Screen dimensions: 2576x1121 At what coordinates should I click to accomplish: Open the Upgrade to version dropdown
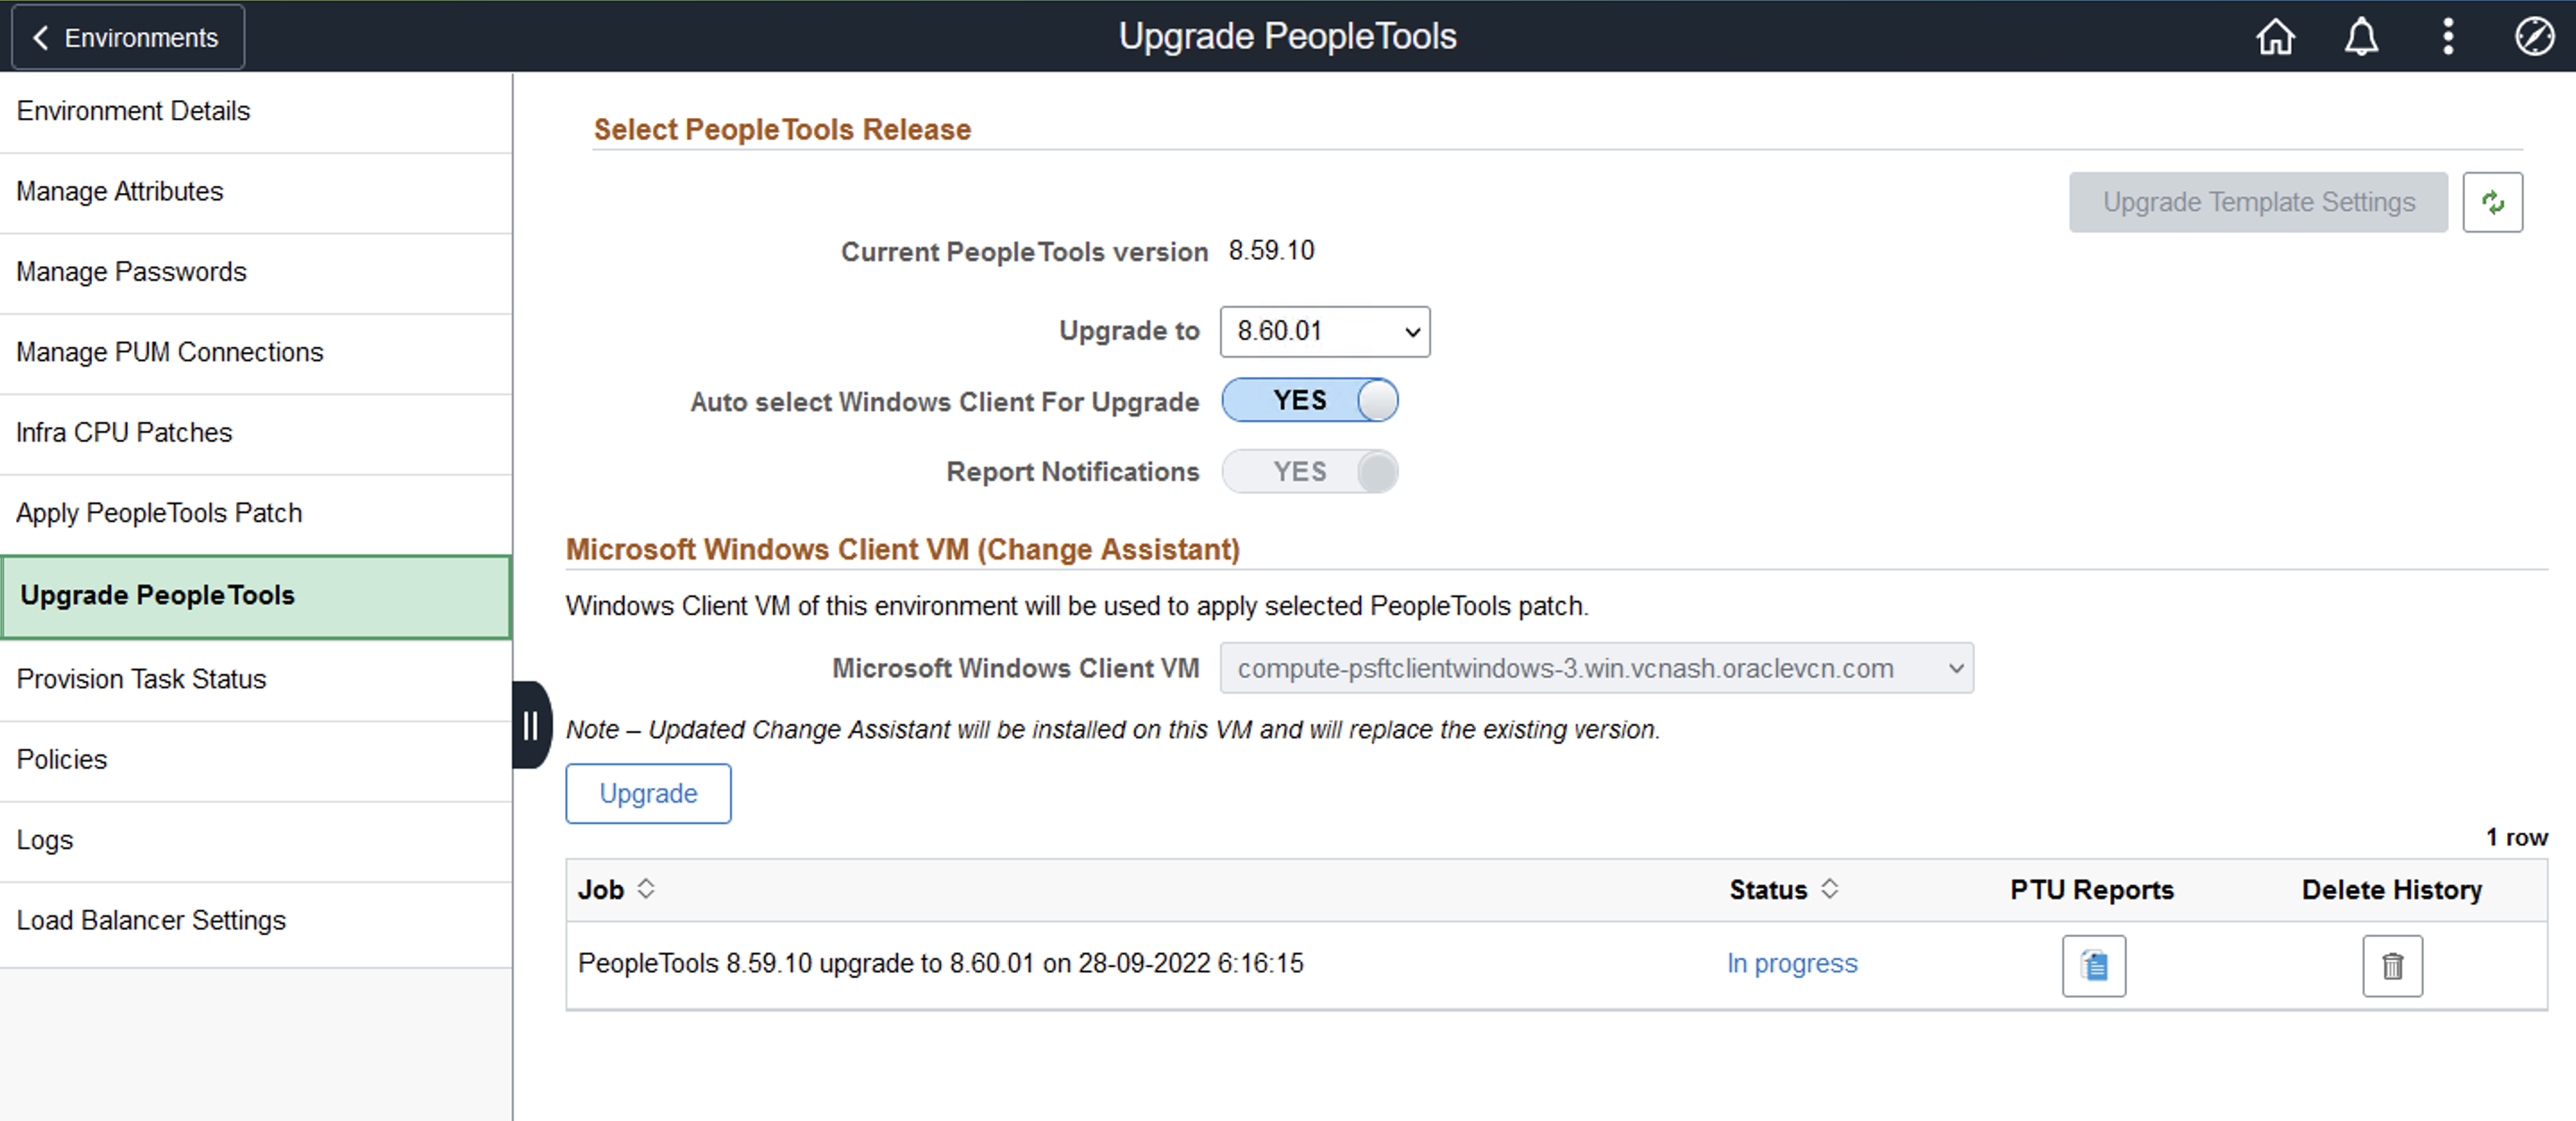click(1324, 332)
